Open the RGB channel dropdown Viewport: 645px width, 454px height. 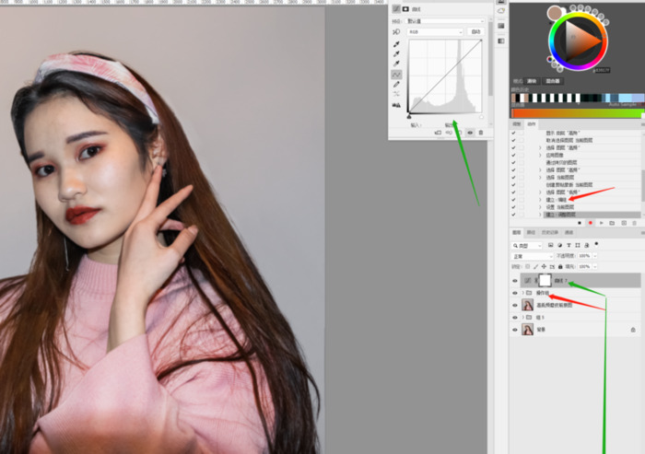pos(437,31)
